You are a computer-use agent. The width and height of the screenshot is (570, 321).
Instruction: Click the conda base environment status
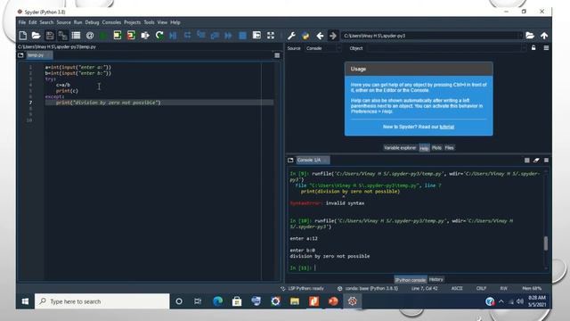pyautogui.click(x=368, y=289)
